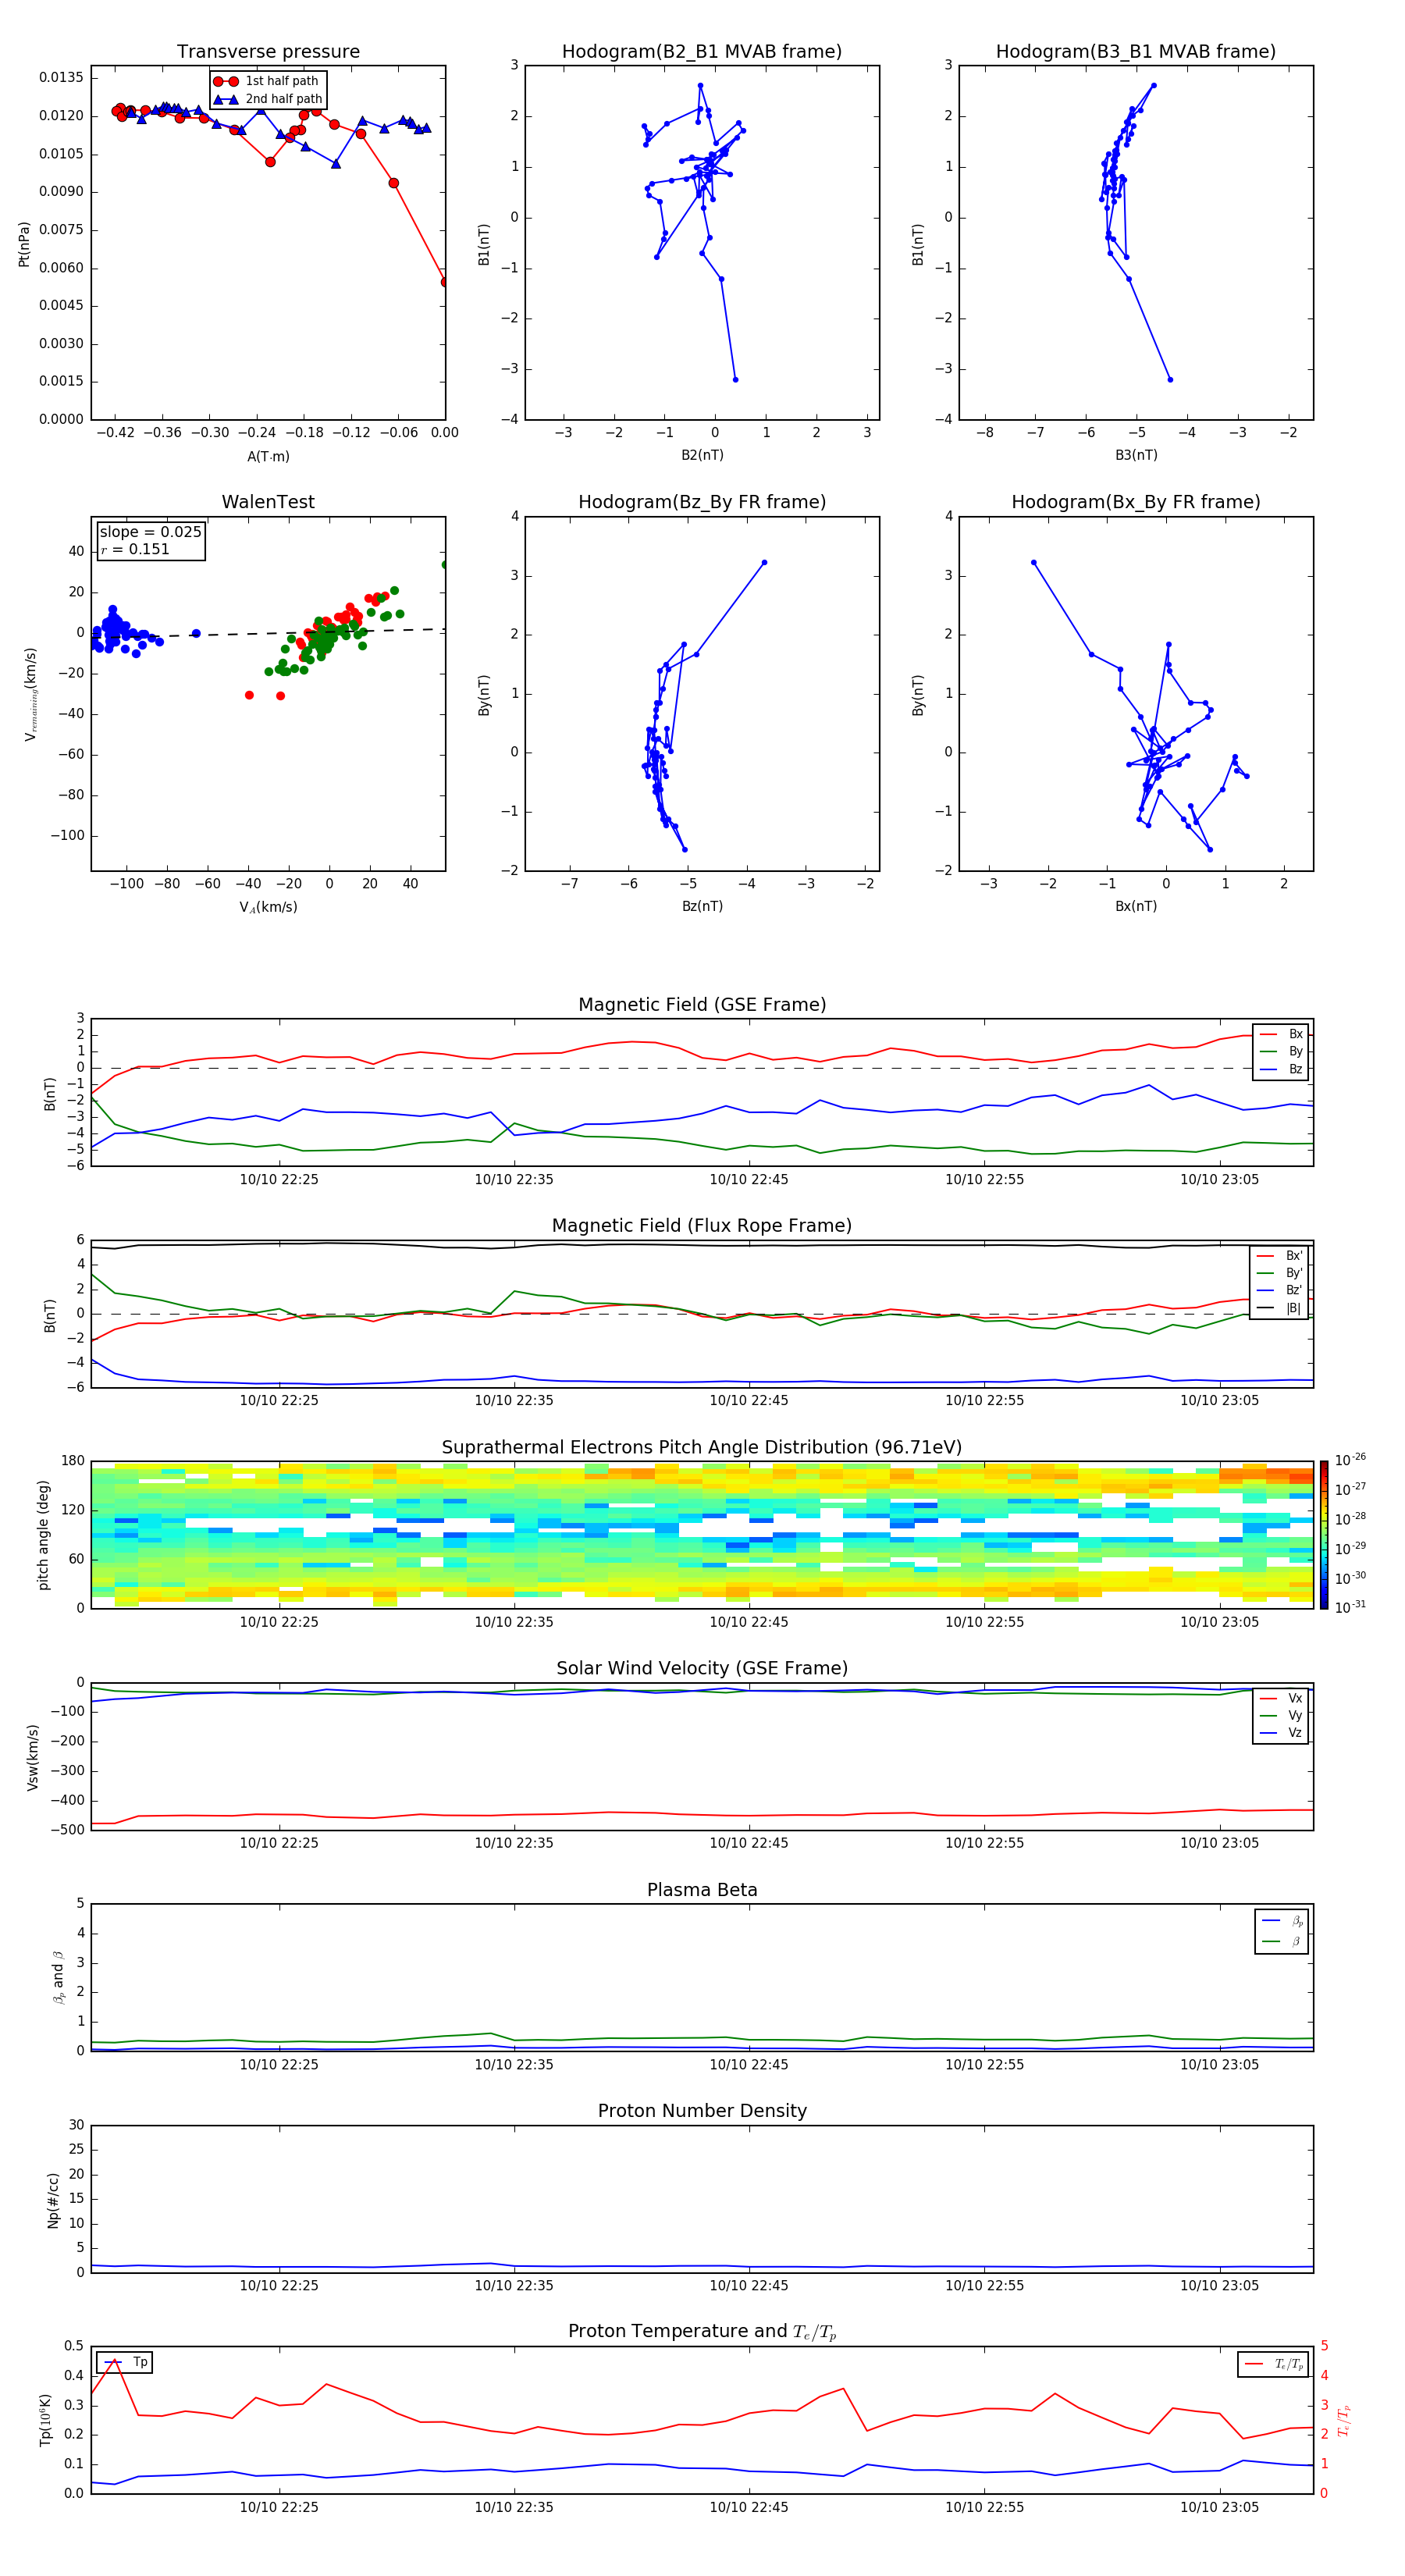Viewport: 1405px width, 2576px height.
Task: Select the Vx legend entry
Action: click(1281, 1698)
